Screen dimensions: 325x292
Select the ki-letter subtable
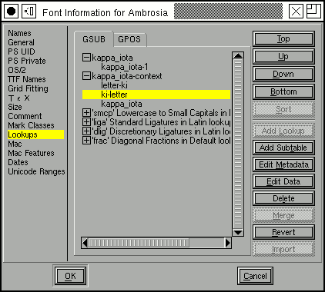click(156, 95)
